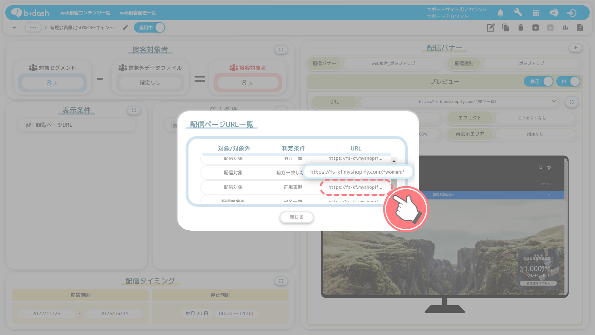Screen dimensions: 595x335
Task: Click the edit note toolbar icon
Action: point(491,27)
